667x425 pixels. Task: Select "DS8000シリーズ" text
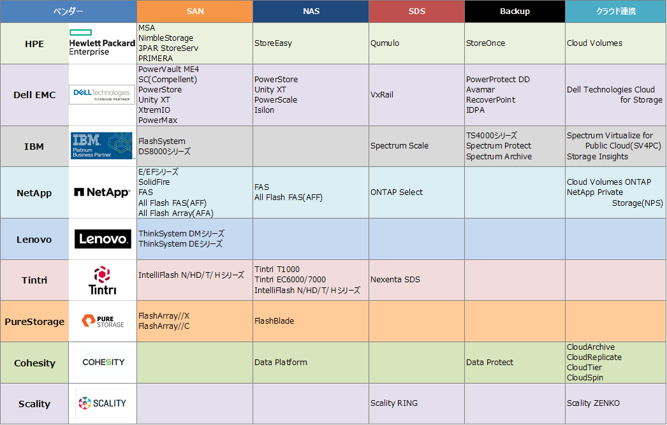click(164, 151)
